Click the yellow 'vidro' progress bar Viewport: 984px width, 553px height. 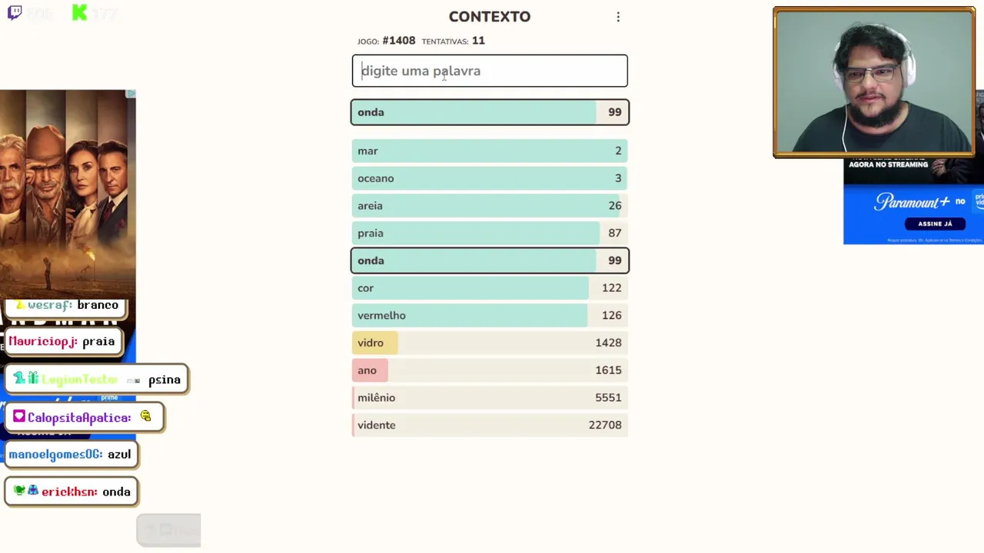[x=375, y=343]
